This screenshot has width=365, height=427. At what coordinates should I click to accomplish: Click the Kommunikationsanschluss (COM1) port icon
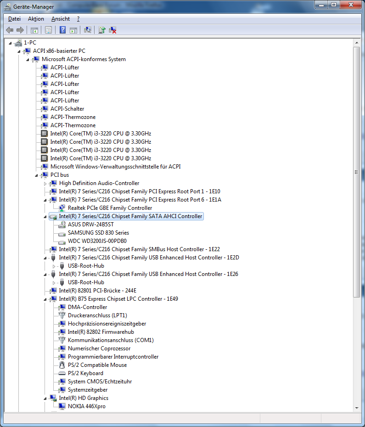pyautogui.click(x=62, y=340)
